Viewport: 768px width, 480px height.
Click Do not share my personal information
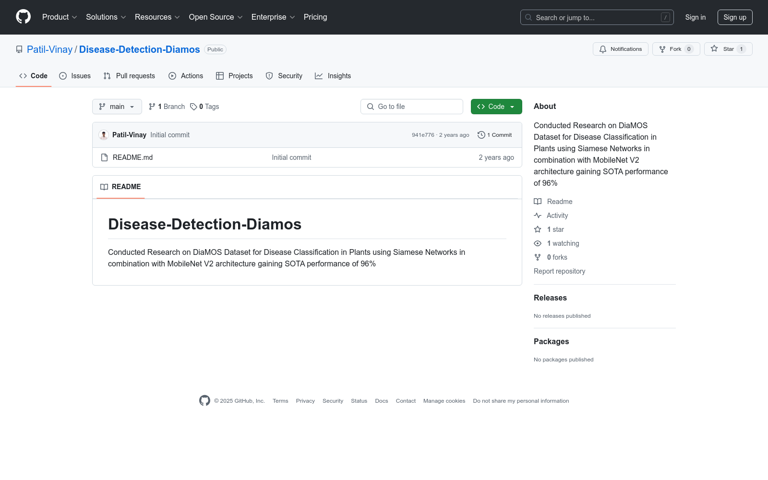(521, 401)
